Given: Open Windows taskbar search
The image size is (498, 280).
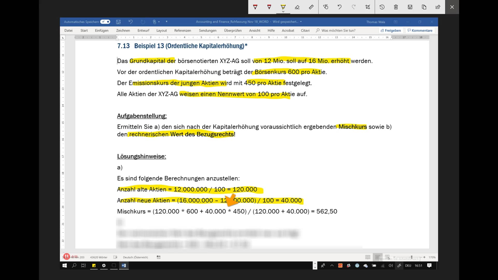Looking at the screenshot, I should coord(74,265).
